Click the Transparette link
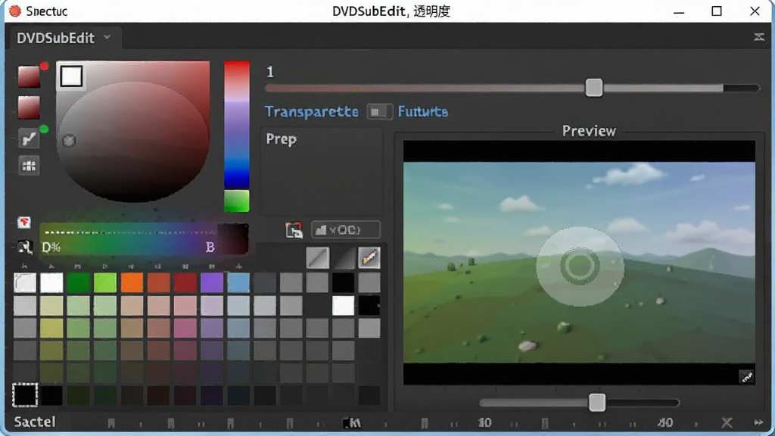 click(x=311, y=112)
